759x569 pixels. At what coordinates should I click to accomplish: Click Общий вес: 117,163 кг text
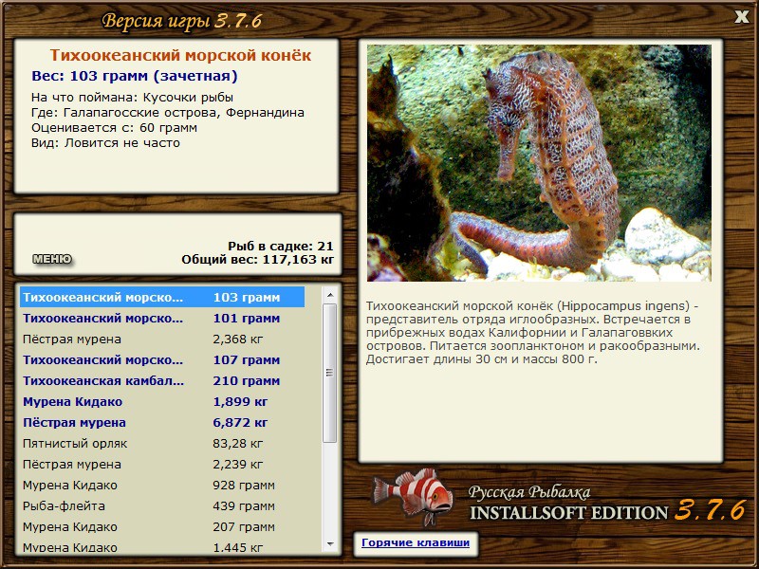[x=257, y=260]
